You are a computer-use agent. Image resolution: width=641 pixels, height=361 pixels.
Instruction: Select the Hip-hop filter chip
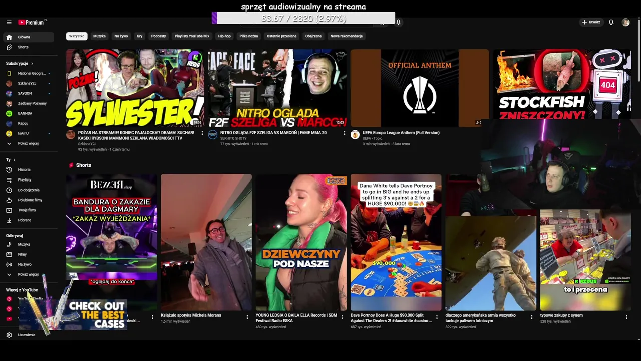[x=224, y=36]
